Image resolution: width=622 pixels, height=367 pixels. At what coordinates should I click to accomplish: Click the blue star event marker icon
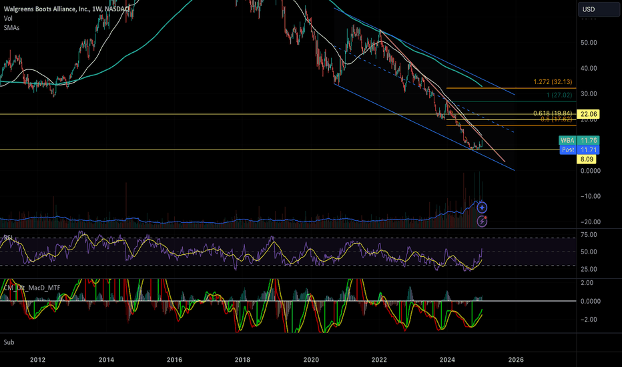pos(482,208)
